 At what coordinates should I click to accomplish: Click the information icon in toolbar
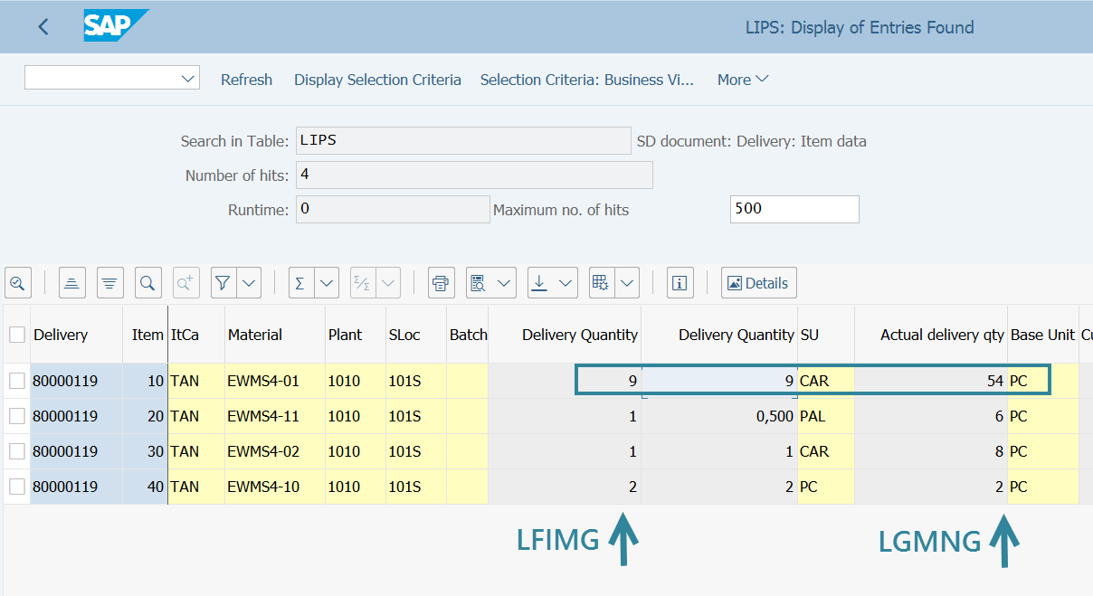(x=680, y=283)
